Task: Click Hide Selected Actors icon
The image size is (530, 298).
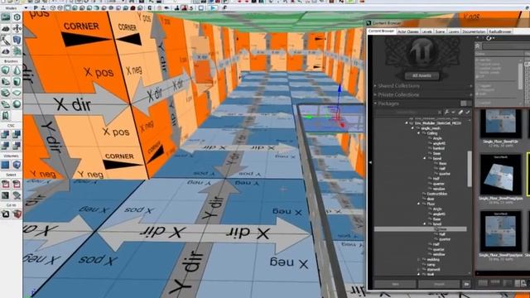Action: tap(17, 184)
